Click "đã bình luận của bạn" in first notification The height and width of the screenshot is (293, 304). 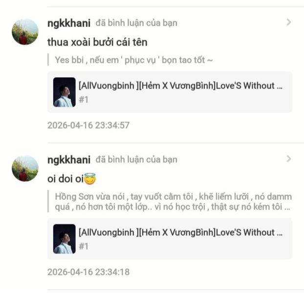tap(136, 23)
